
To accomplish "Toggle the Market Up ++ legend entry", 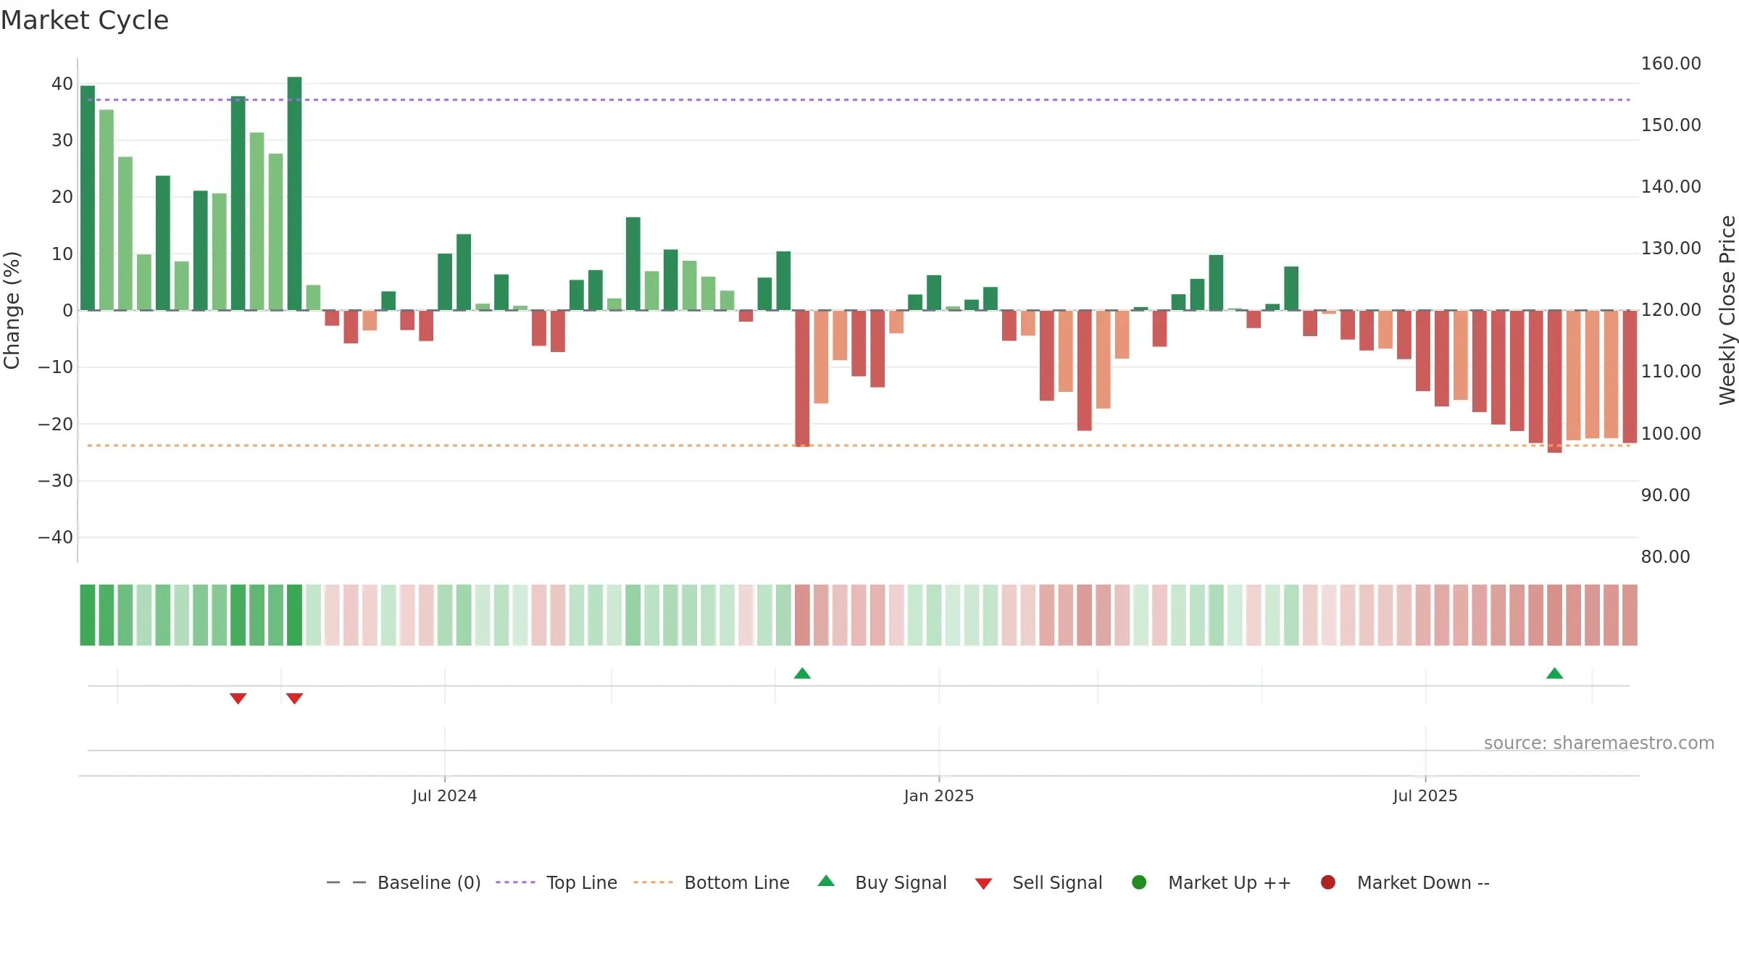I will pyautogui.click(x=1211, y=882).
